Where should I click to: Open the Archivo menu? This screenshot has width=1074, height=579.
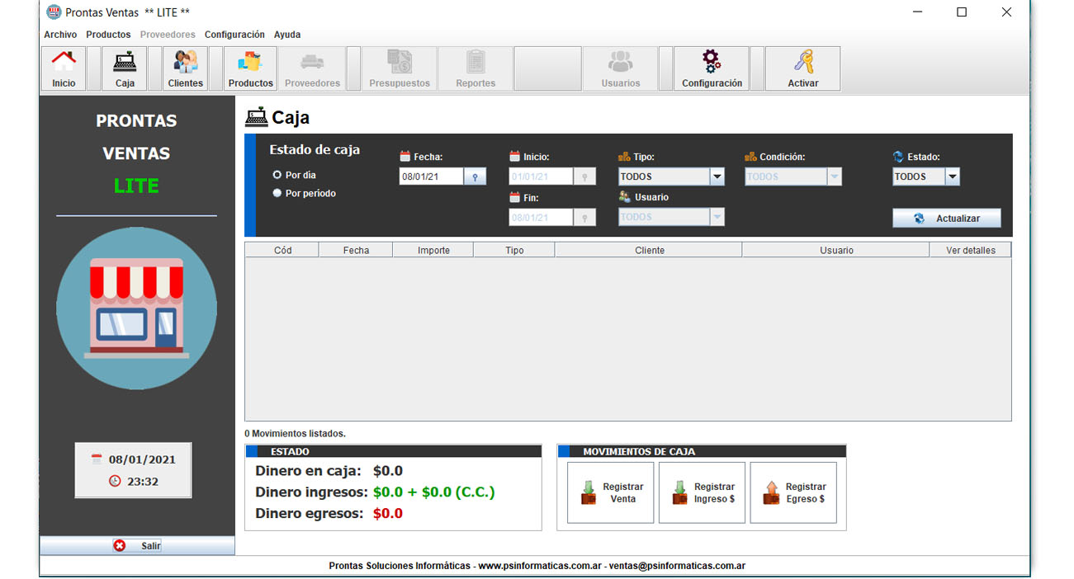click(x=60, y=35)
